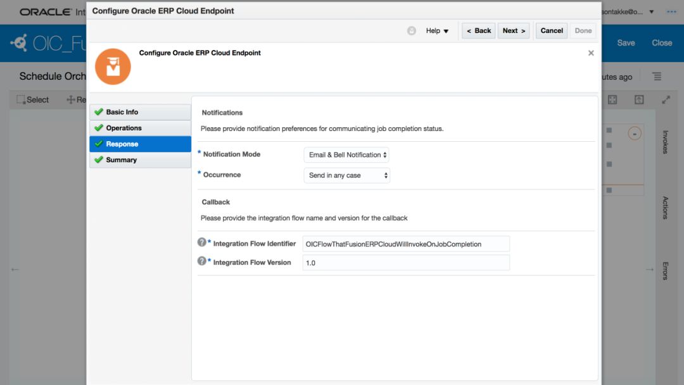This screenshot has height=385, width=684.
Task: Click the Next button in wizard
Action: tap(514, 30)
